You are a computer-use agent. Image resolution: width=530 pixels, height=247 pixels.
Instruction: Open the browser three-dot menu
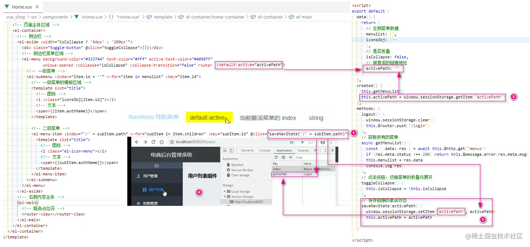click(x=331, y=142)
